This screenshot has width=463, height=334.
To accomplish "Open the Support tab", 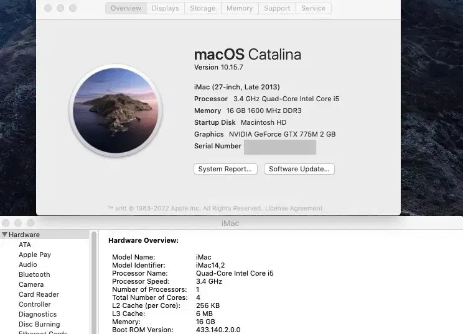I will [277, 8].
